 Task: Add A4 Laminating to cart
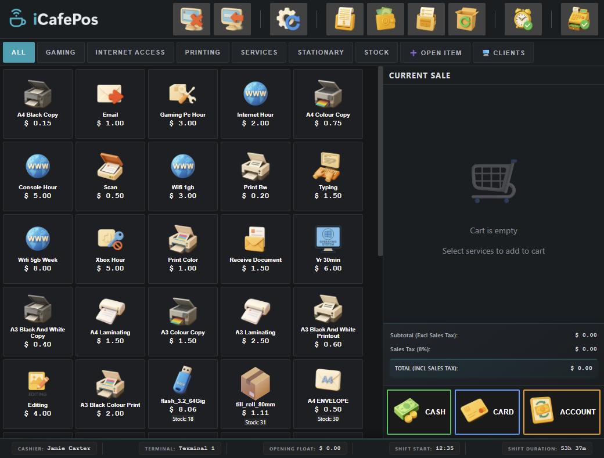point(110,322)
